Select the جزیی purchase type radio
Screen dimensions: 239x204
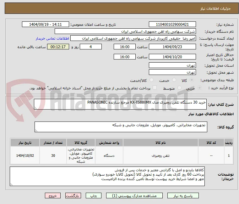[x=199, y=88]
